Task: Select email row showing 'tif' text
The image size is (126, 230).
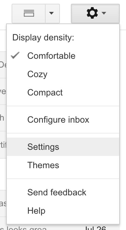Action: [x=3, y=145]
